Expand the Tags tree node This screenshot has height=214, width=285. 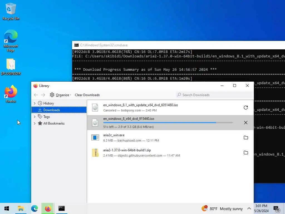pos(35,117)
